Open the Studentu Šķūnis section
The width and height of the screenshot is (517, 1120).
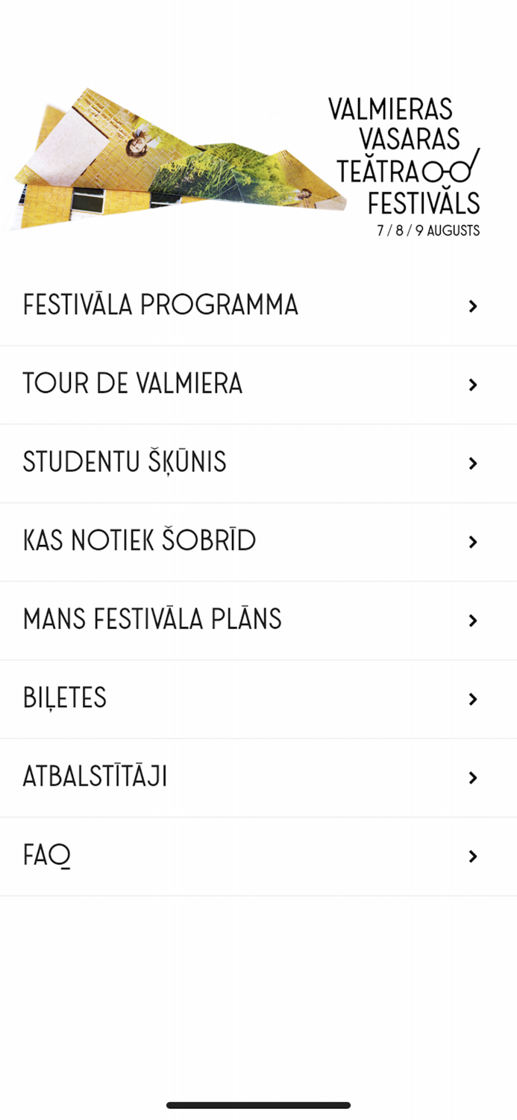(125, 461)
